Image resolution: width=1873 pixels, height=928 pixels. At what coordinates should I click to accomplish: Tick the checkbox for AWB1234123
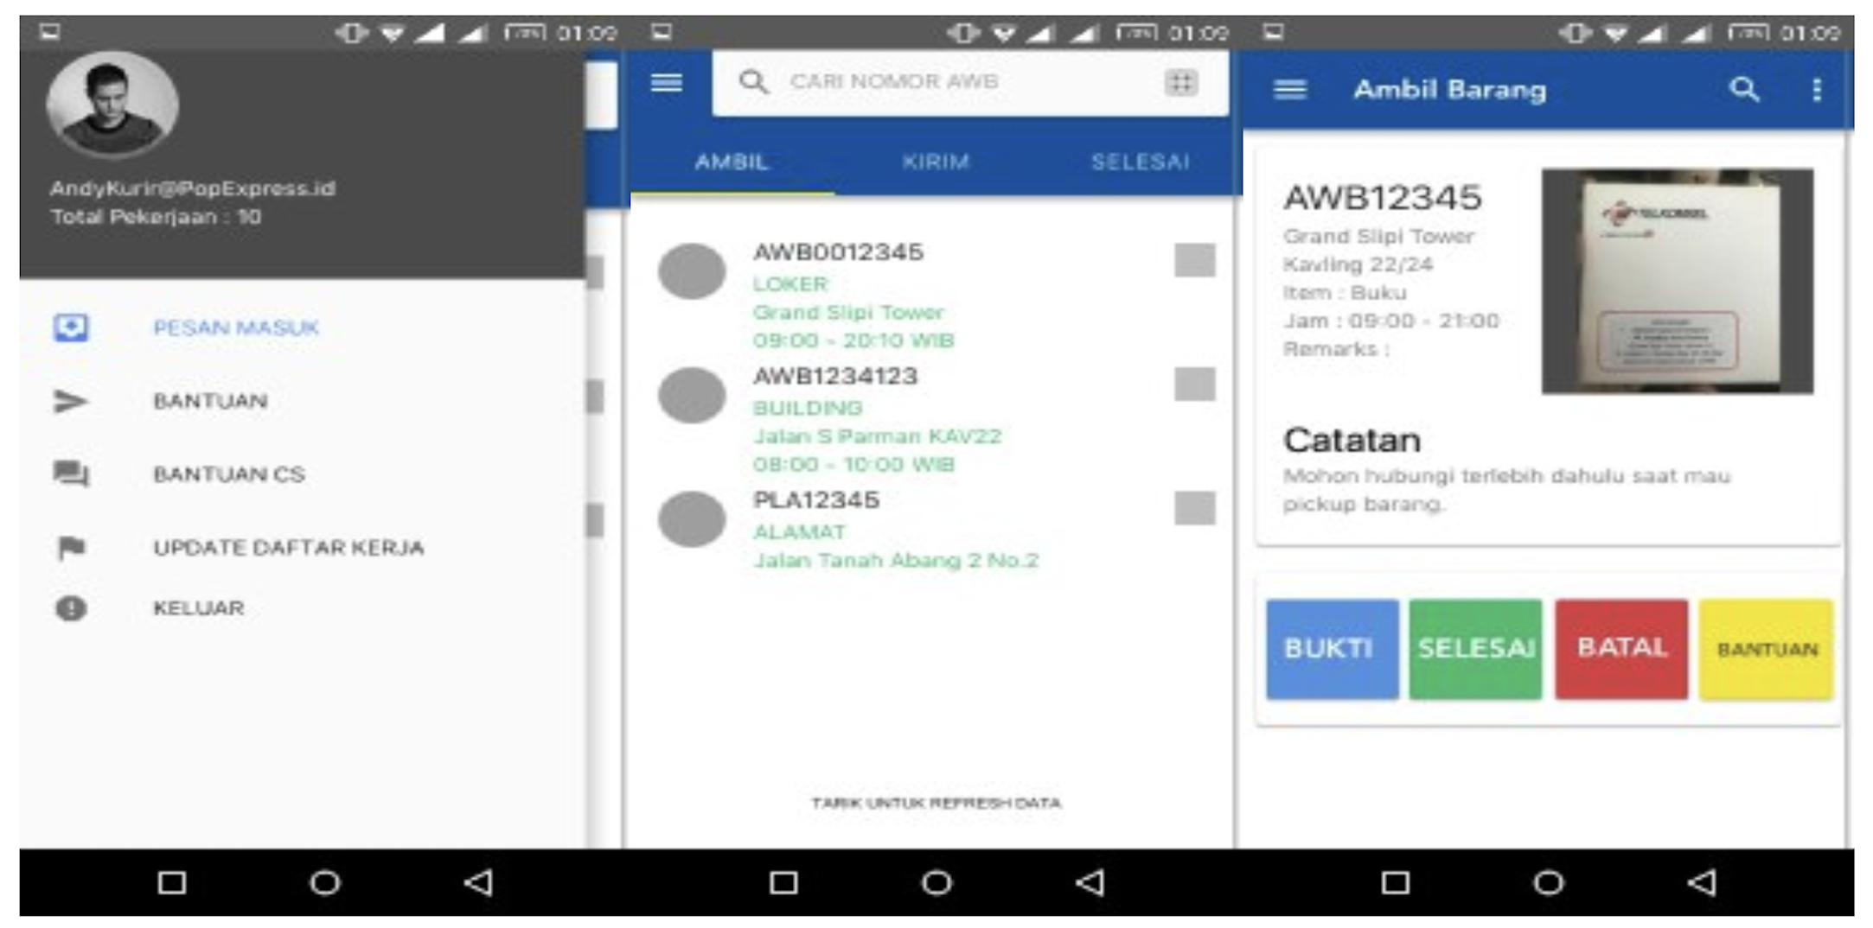click(x=1194, y=385)
